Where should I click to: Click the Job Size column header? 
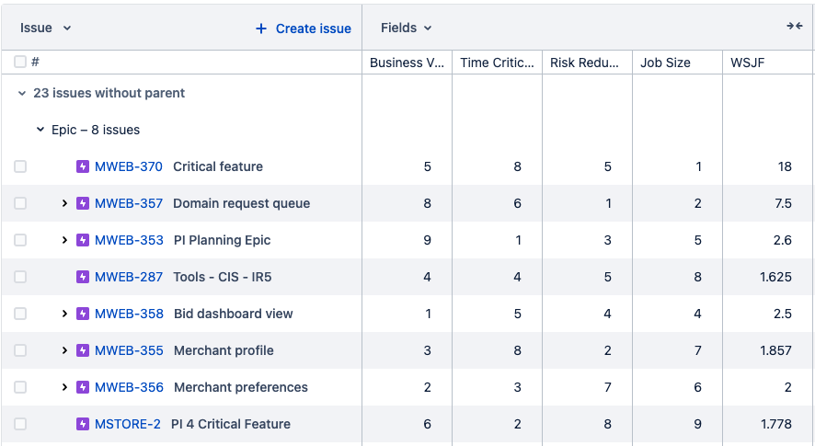point(665,63)
